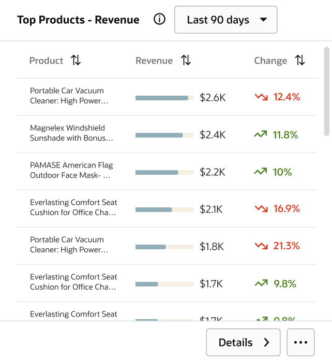The width and height of the screenshot is (332, 362).
Task: Sort by Change column arrows
Action: [300, 61]
